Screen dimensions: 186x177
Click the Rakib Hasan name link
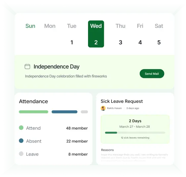(115, 108)
